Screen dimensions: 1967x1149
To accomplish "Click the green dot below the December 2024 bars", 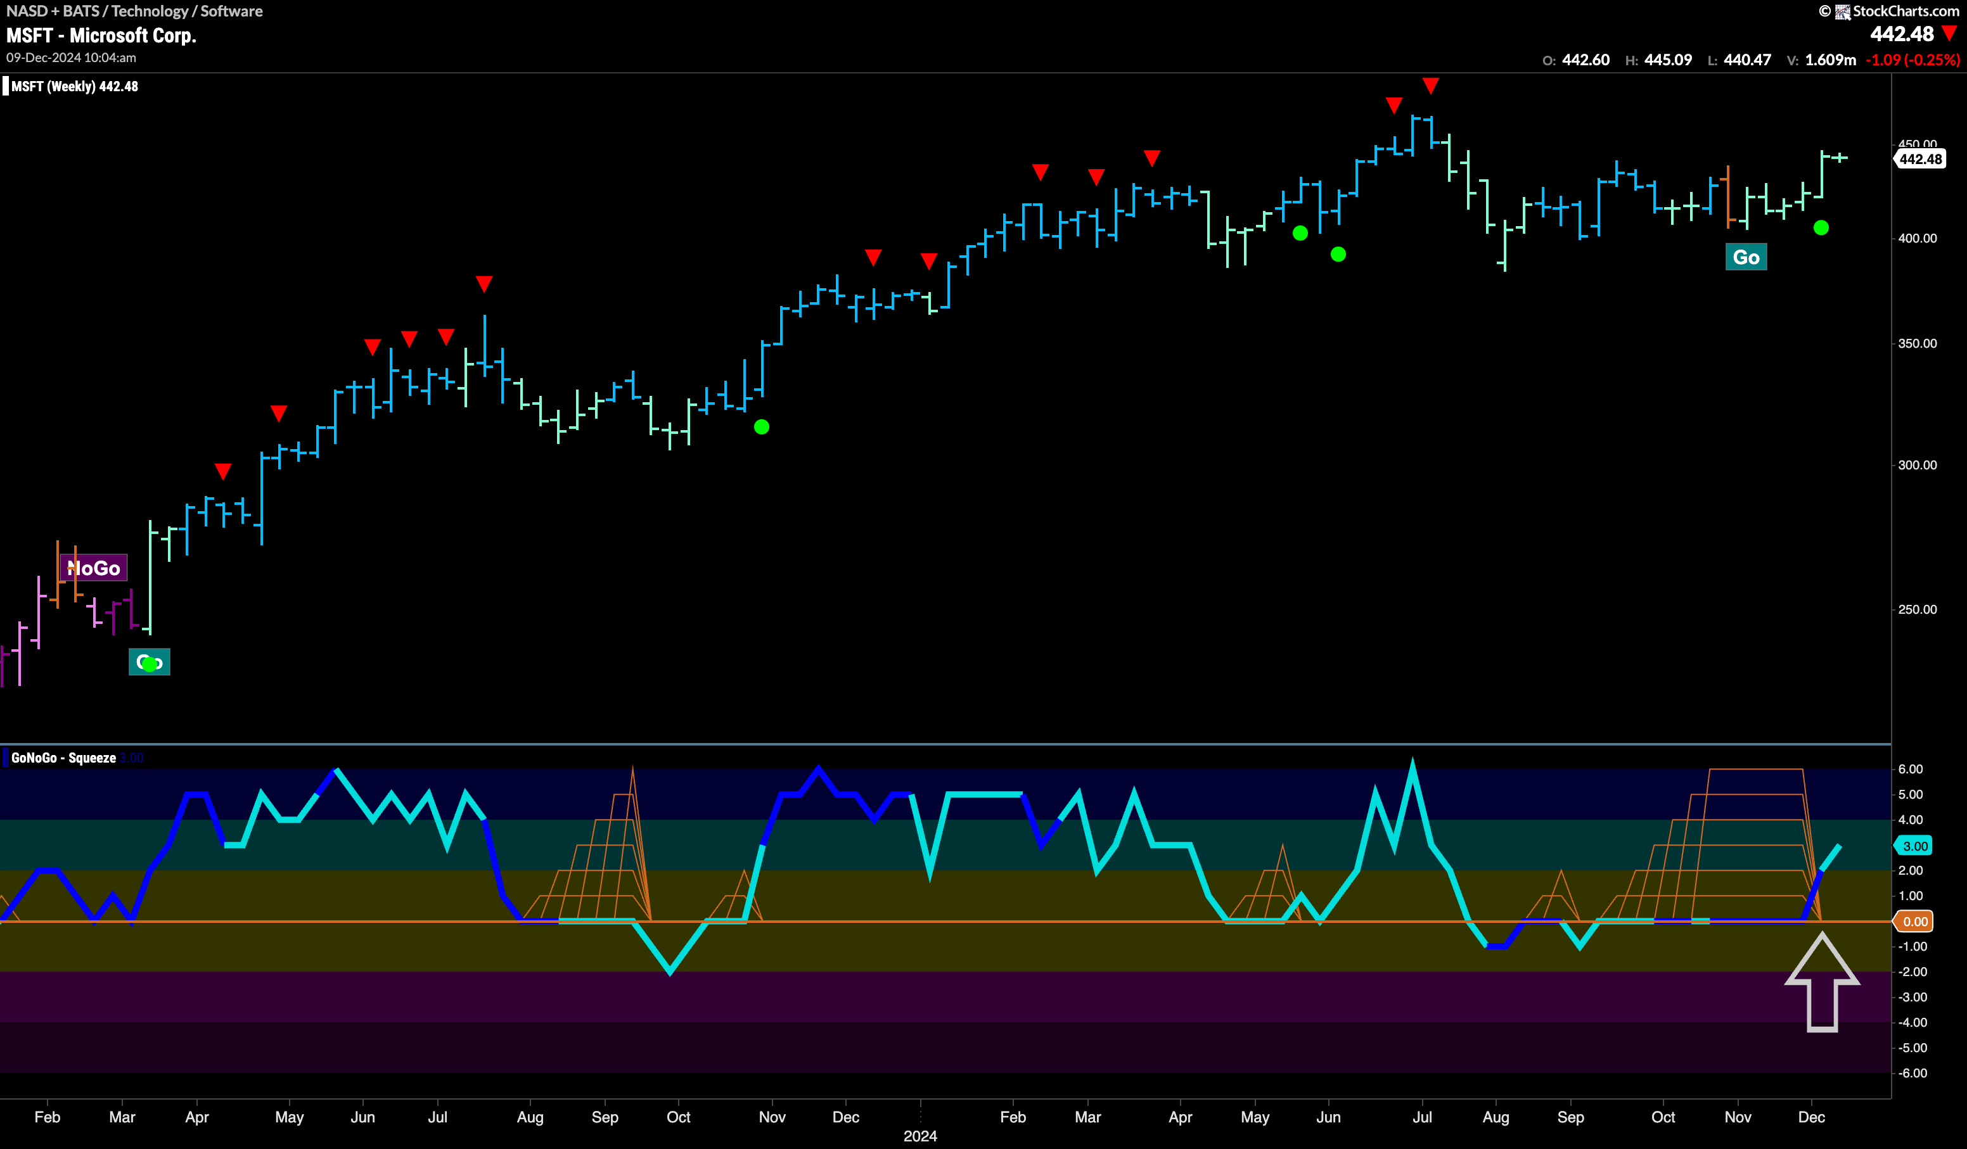I will [1821, 228].
